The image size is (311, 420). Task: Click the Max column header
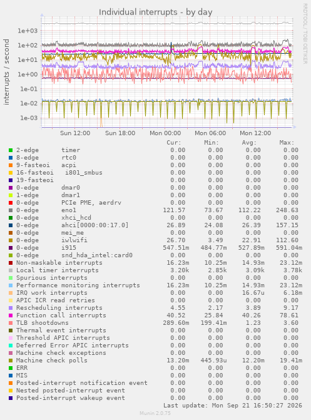(287, 143)
